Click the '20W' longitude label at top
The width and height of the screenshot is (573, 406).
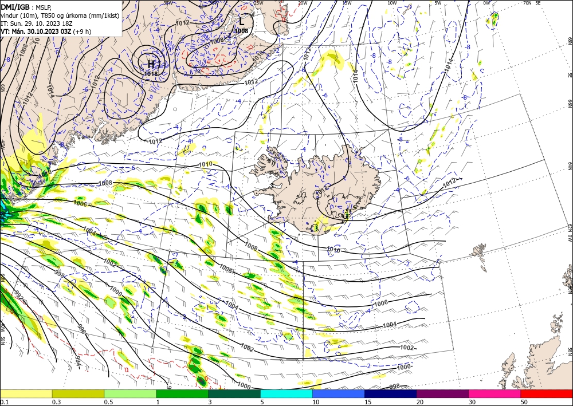(302, 3)
